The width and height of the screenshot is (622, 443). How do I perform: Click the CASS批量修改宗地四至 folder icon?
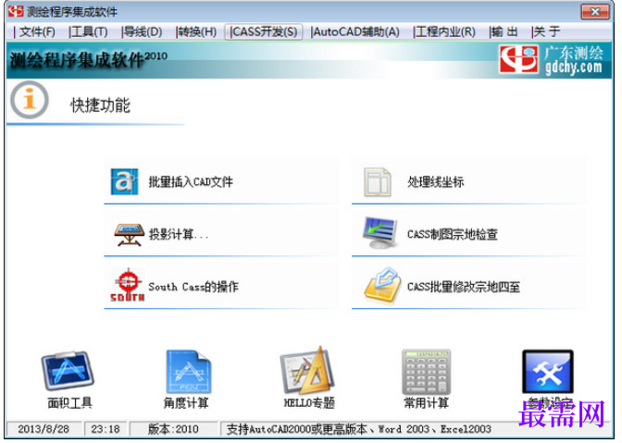pyautogui.click(x=382, y=286)
